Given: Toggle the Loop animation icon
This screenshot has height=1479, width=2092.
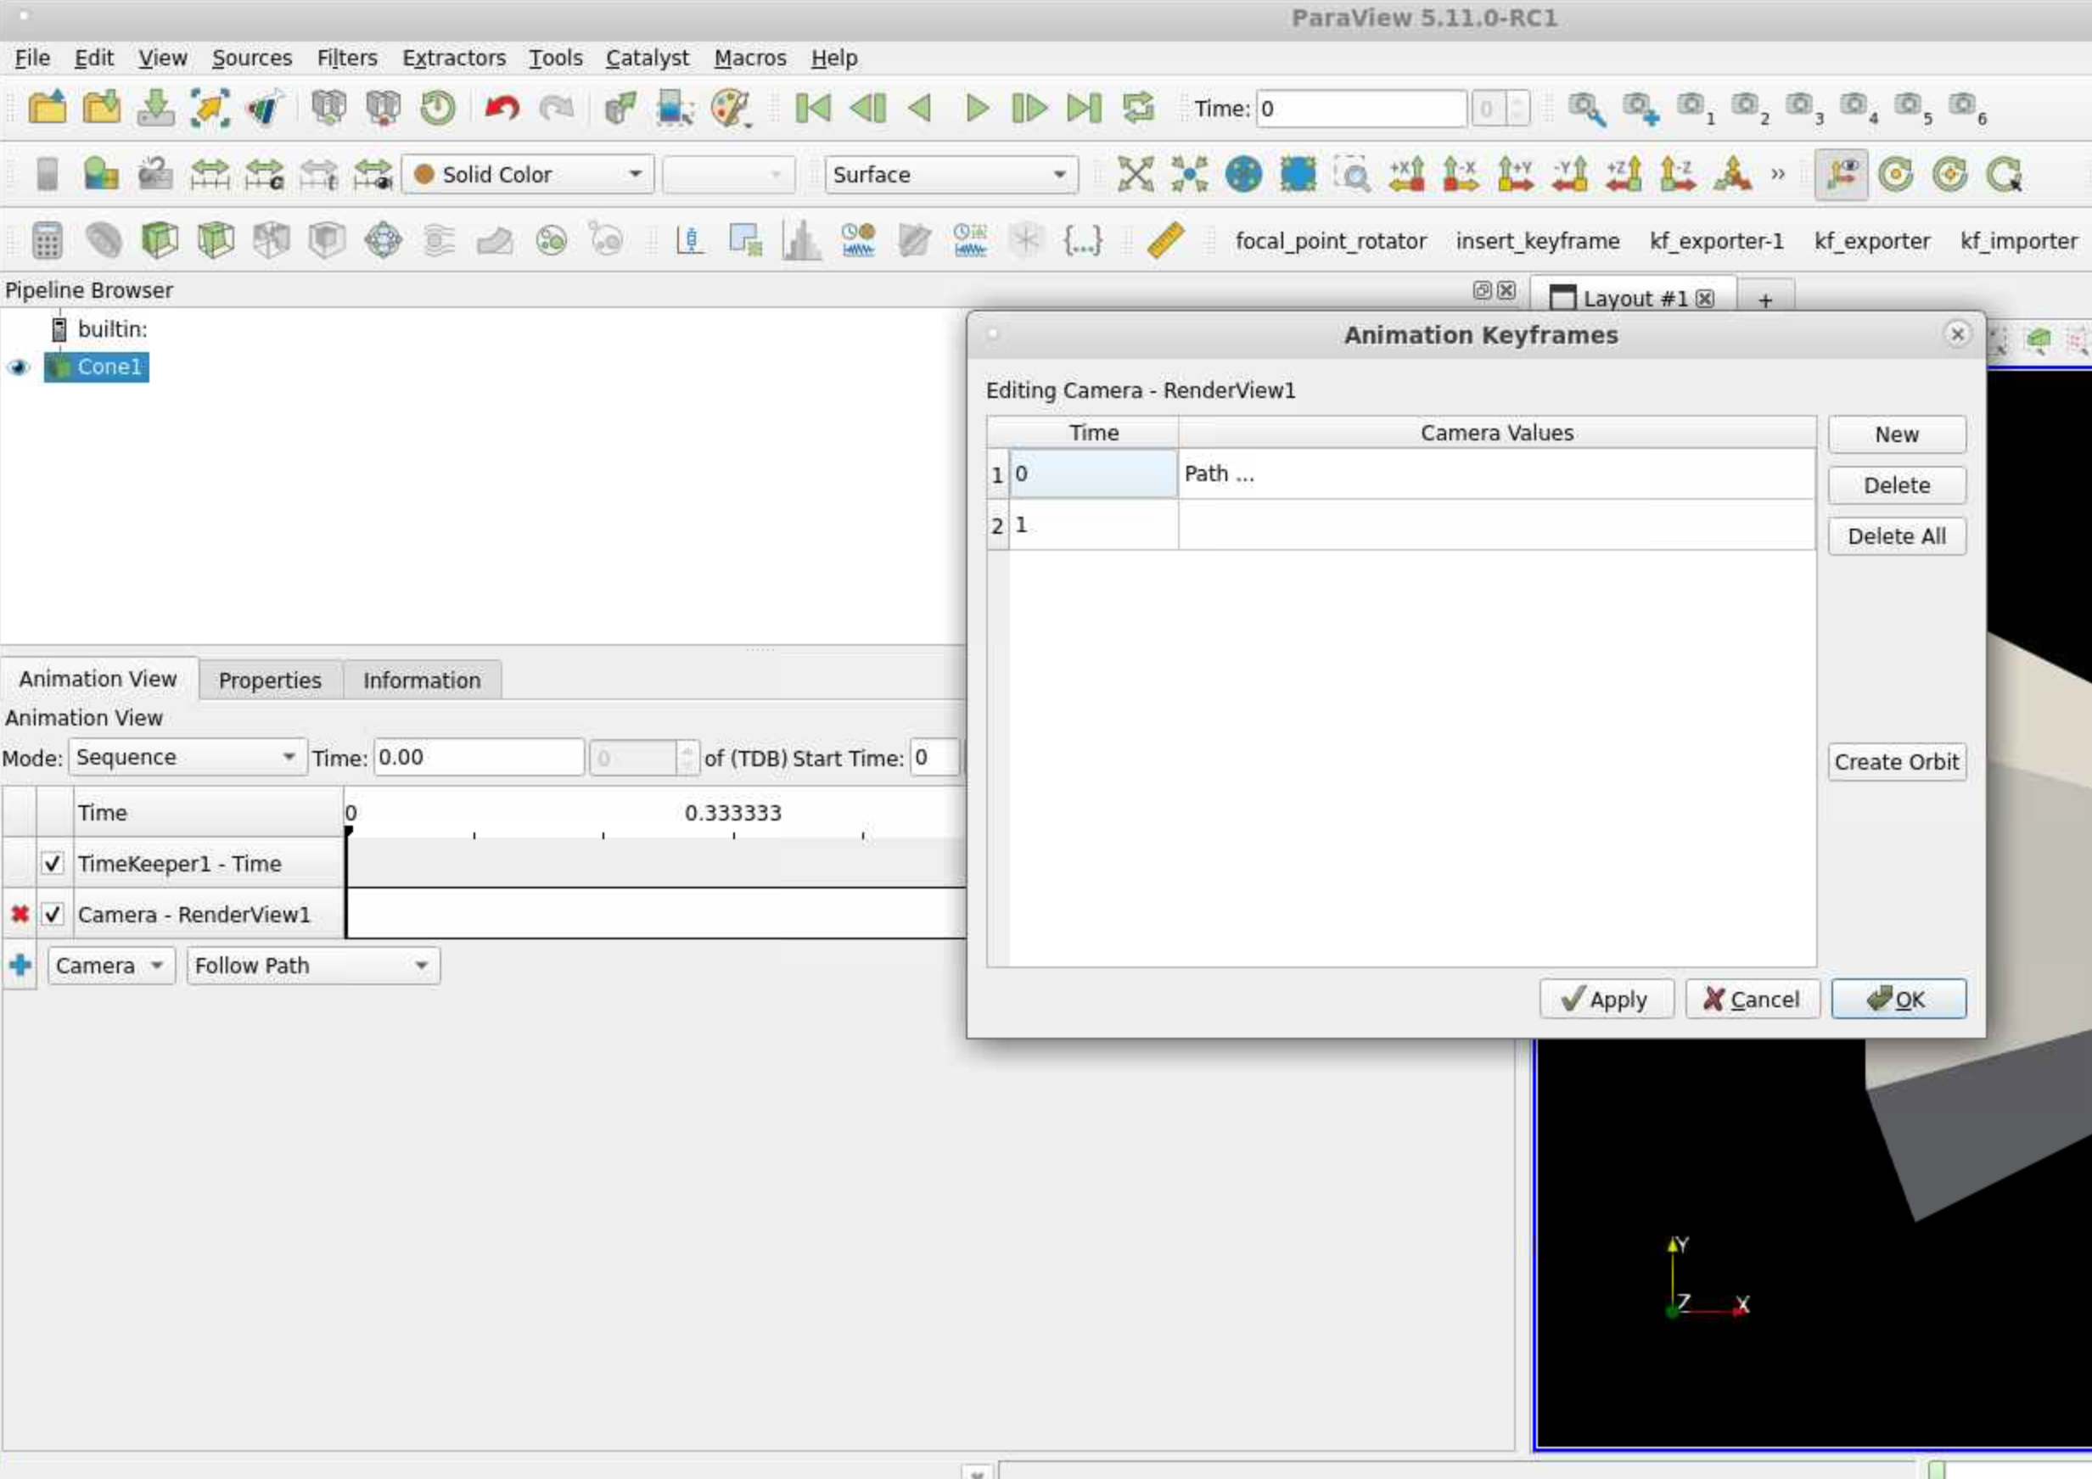Looking at the screenshot, I should click(x=1138, y=109).
